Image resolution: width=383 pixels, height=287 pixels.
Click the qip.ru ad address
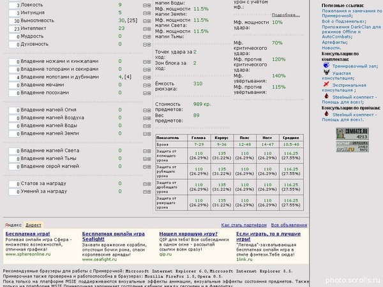click(x=165, y=254)
